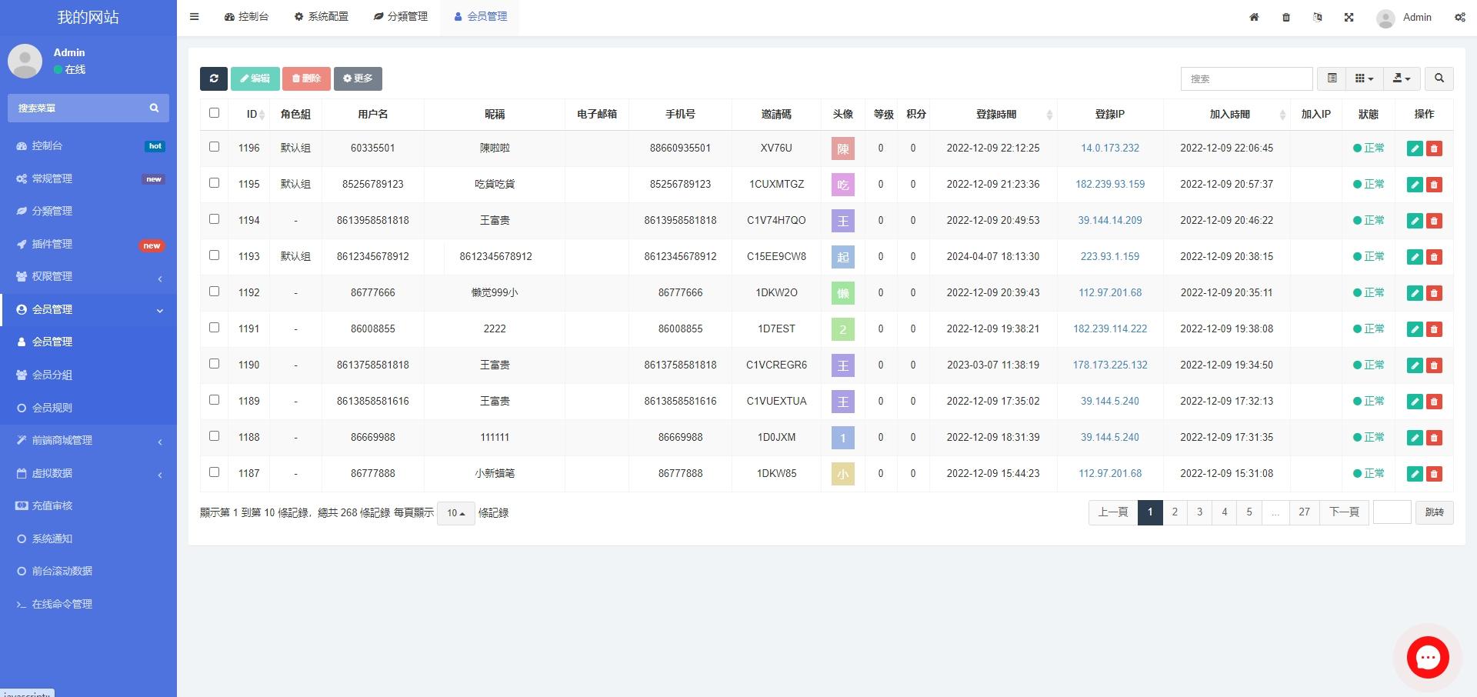Click the trash clear-cache icon in top bar
Viewport: 1477px width, 697px height.
click(1286, 17)
